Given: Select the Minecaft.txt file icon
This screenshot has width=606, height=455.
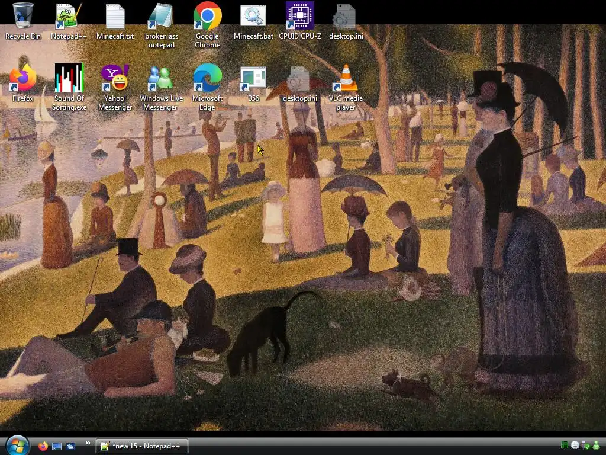Looking at the screenshot, I should pyautogui.click(x=115, y=21).
